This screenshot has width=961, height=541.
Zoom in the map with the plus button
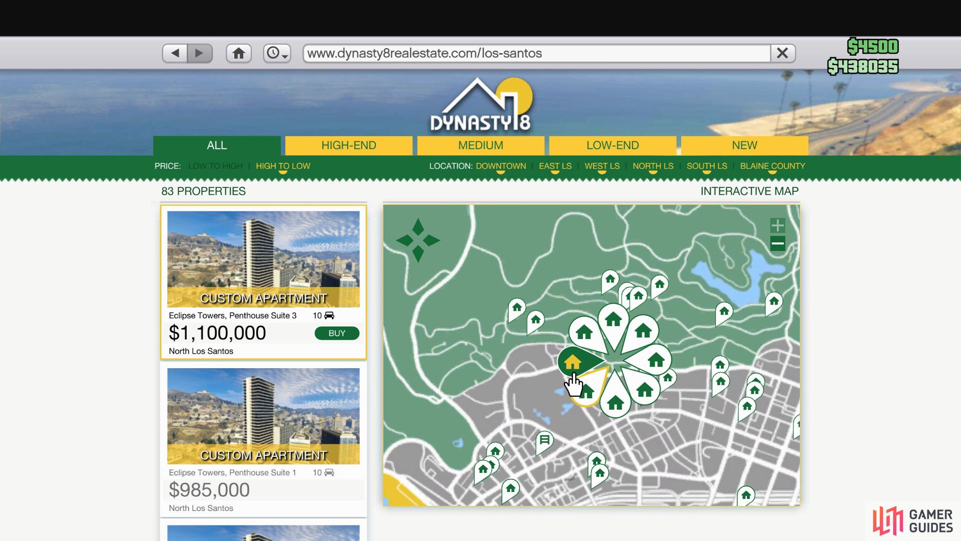coord(777,225)
